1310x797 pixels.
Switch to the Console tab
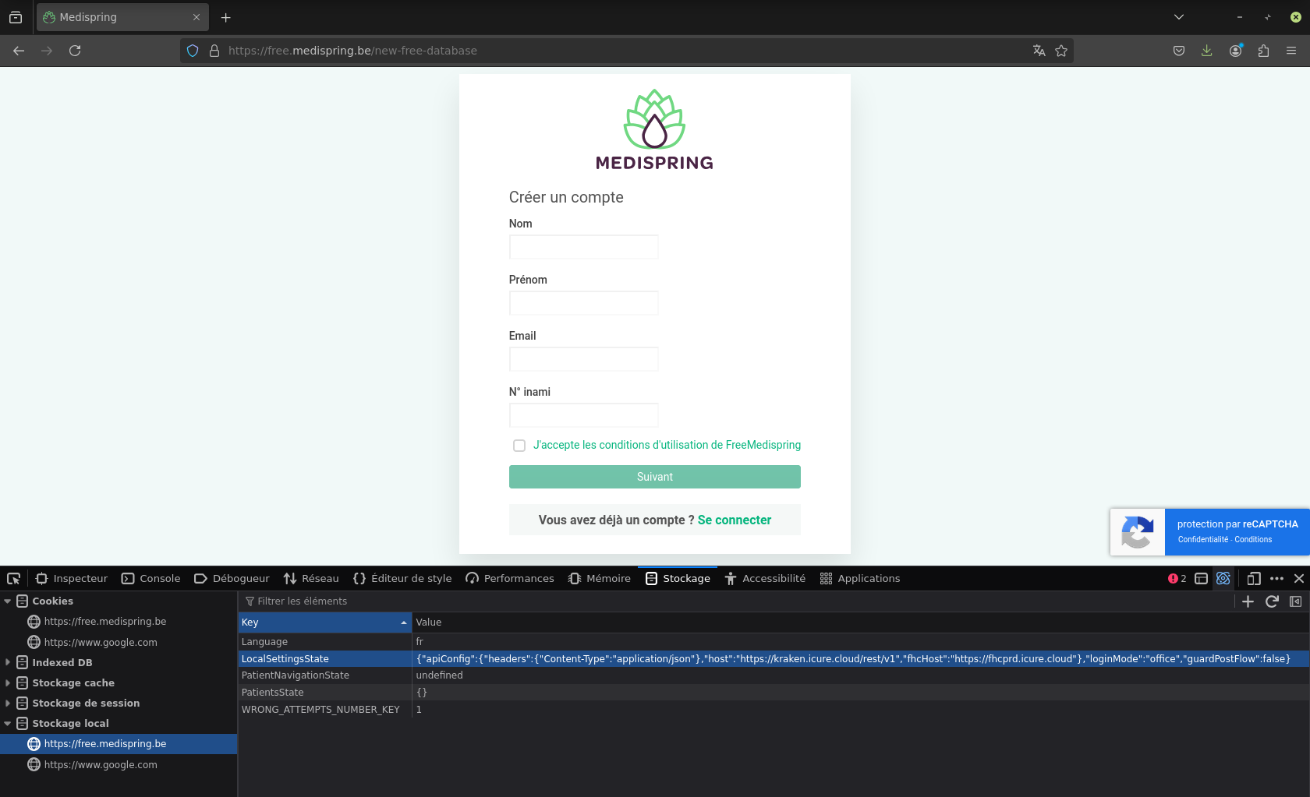tap(151, 578)
